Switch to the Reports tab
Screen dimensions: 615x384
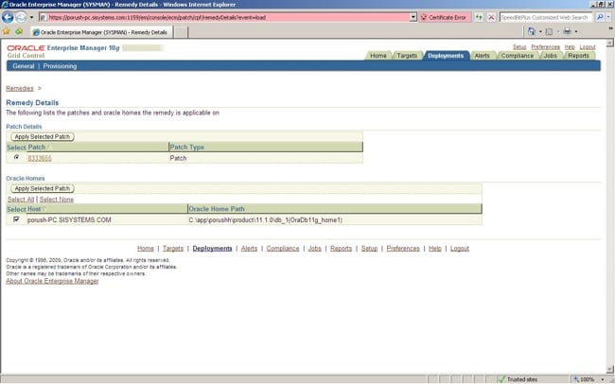pyautogui.click(x=578, y=56)
